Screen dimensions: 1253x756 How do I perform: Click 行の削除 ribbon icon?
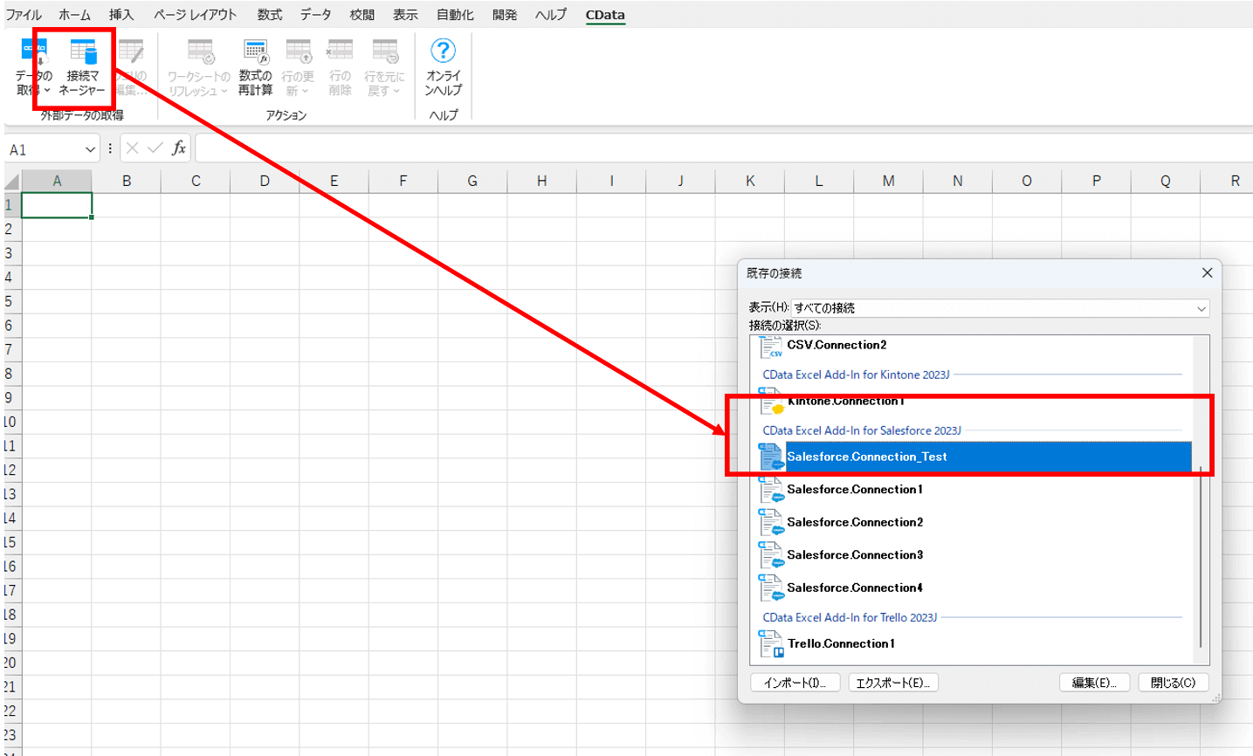click(340, 66)
